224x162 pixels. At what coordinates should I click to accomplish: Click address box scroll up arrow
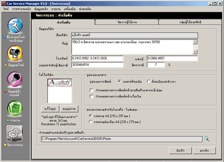tap(195, 42)
